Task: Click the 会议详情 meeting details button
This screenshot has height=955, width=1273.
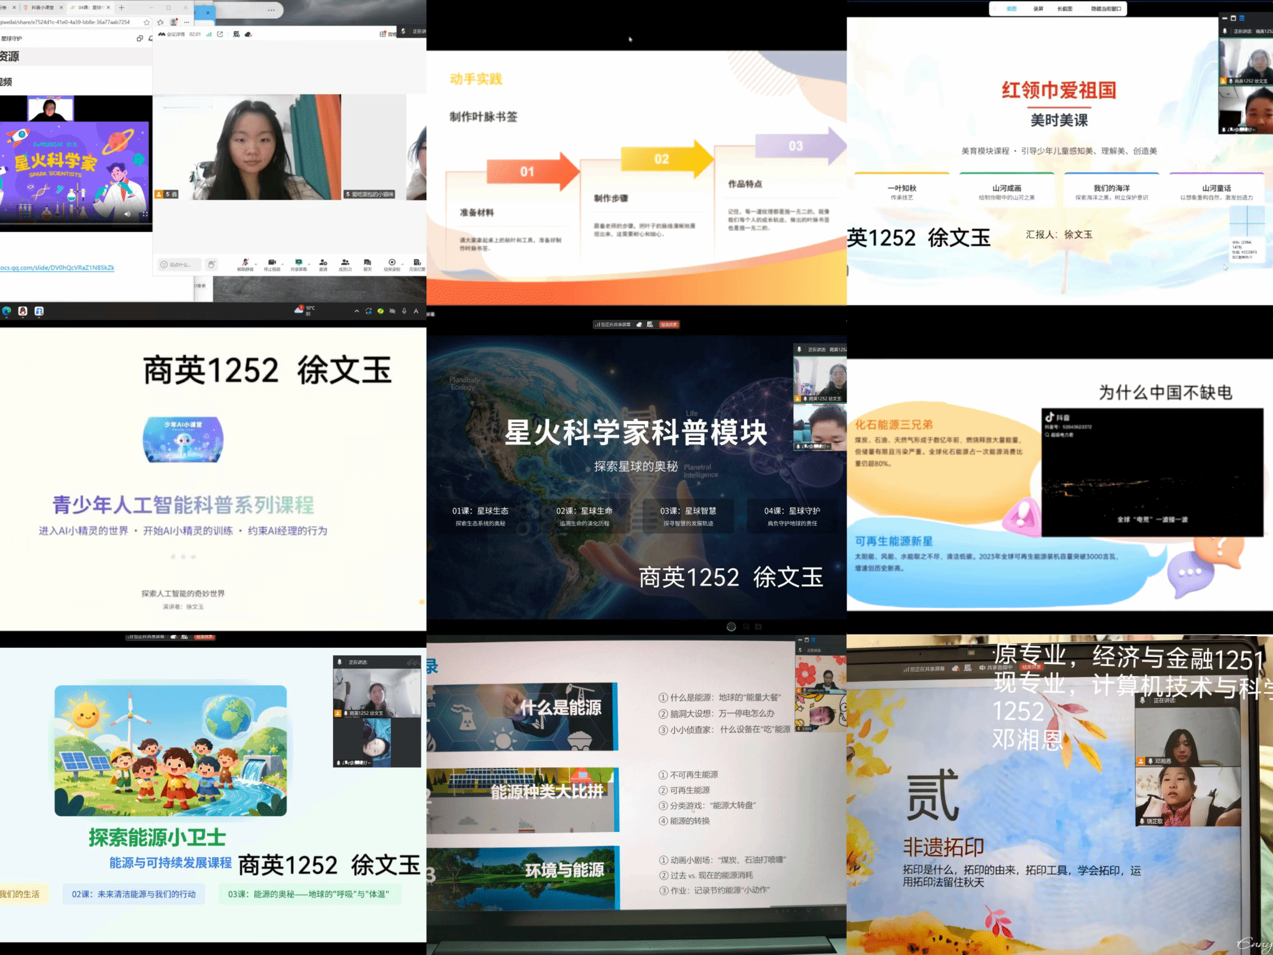Action: pos(172,34)
